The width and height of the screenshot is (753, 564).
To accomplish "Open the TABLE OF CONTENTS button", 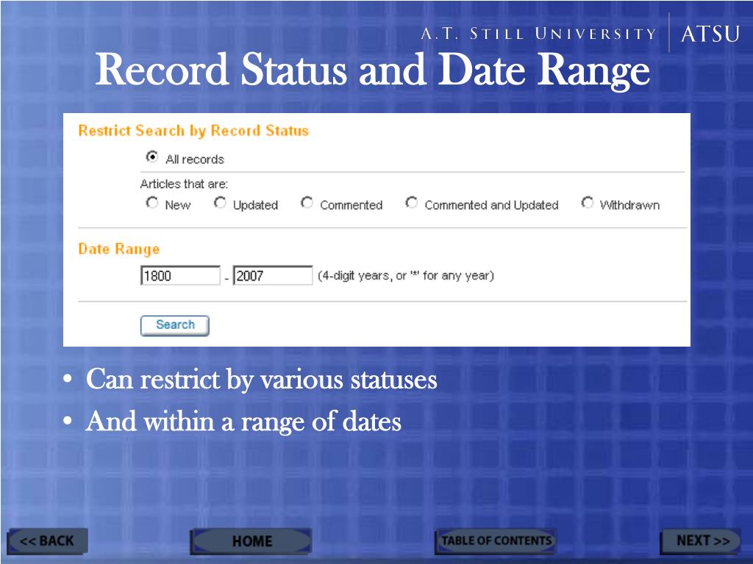I will pyautogui.click(x=496, y=541).
